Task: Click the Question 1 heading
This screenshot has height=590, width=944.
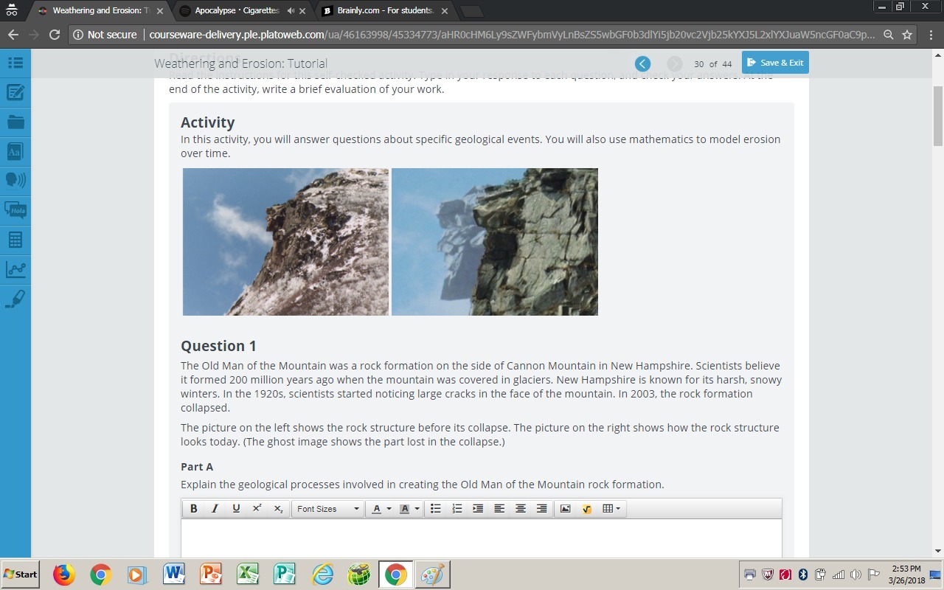Action: click(218, 346)
